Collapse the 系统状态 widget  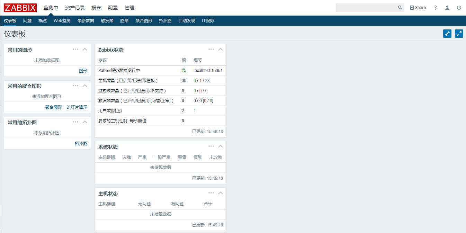[x=221, y=146]
